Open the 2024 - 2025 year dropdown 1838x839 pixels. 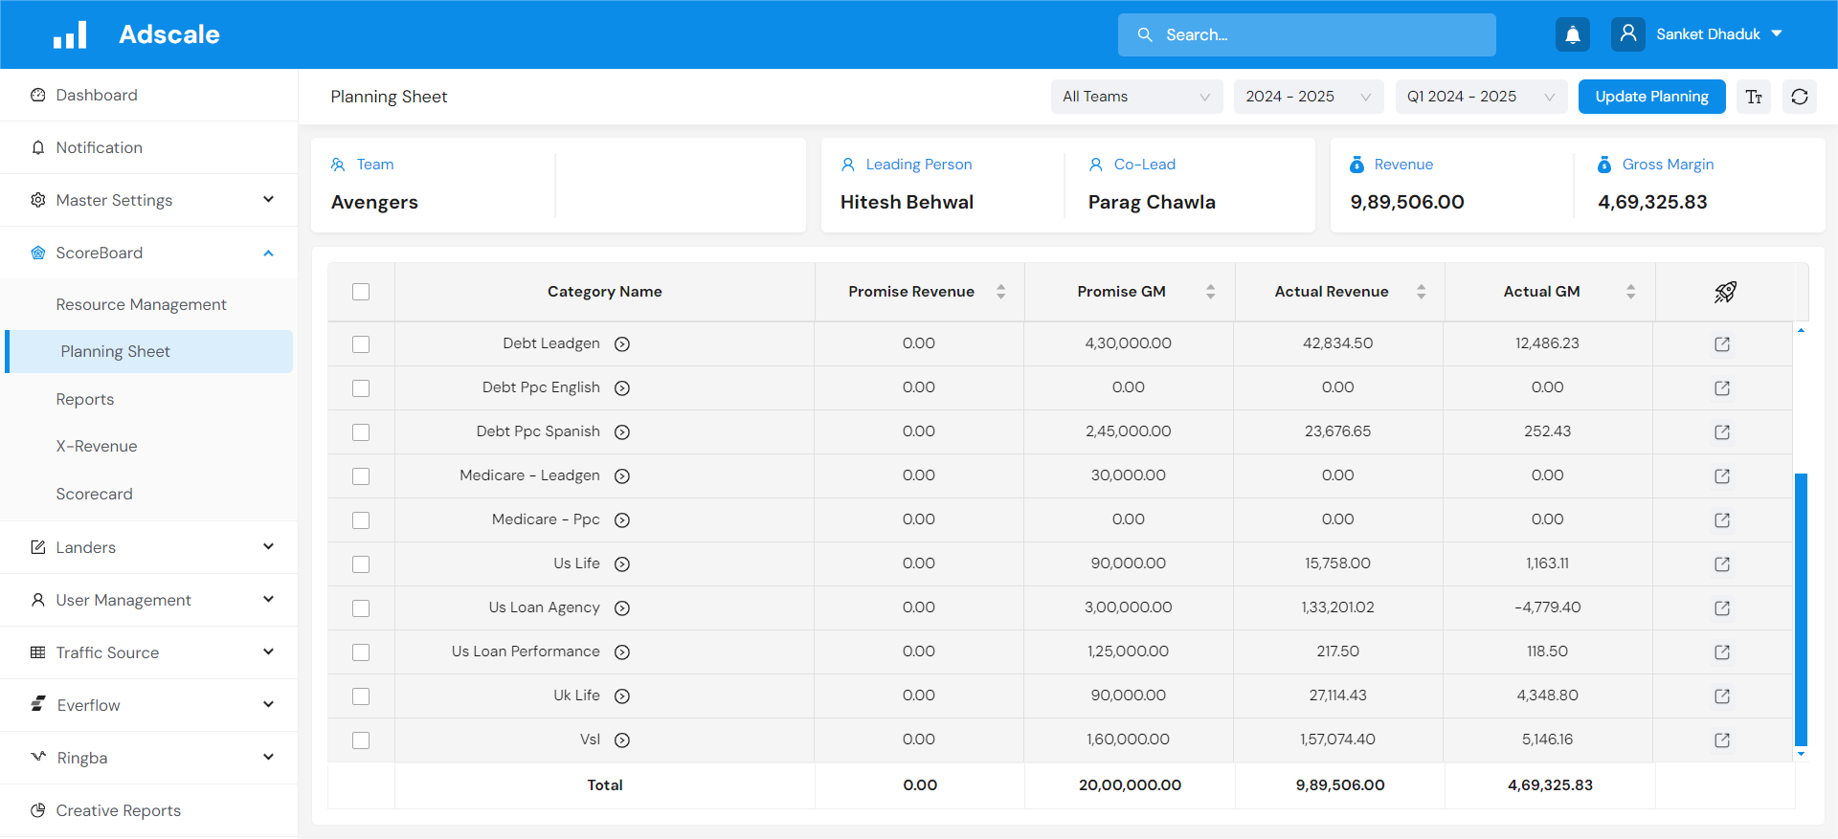[x=1309, y=97]
